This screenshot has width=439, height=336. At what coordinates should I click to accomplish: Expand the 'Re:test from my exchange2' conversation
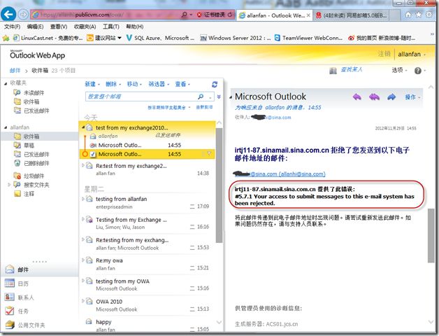tap(83, 167)
